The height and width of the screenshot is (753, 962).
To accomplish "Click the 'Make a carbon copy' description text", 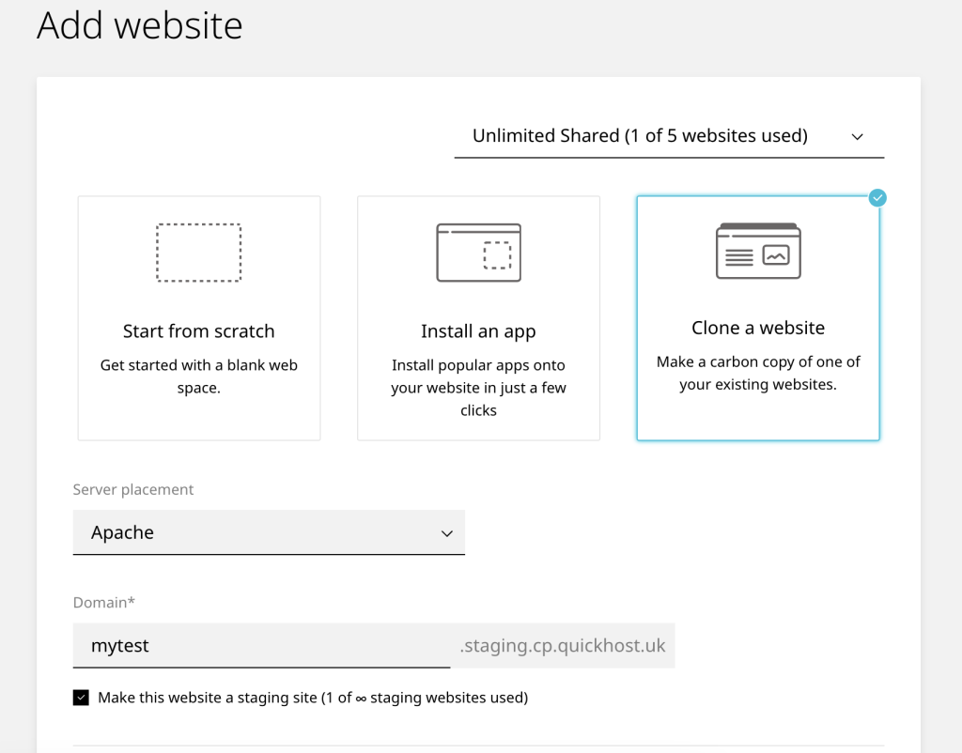I will coord(758,373).
